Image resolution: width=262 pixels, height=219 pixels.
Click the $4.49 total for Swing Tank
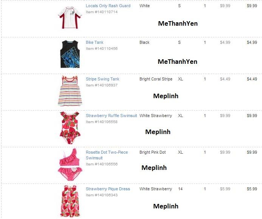pos(252,79)
